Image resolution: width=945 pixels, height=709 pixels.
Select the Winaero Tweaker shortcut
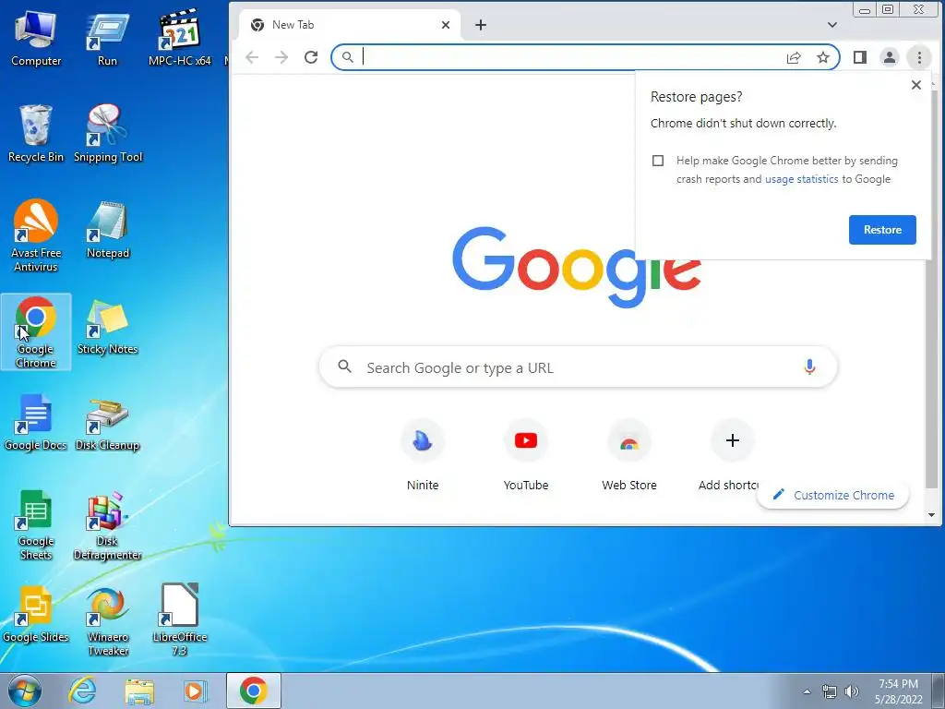pyautogui.click(x=107, y=621)
